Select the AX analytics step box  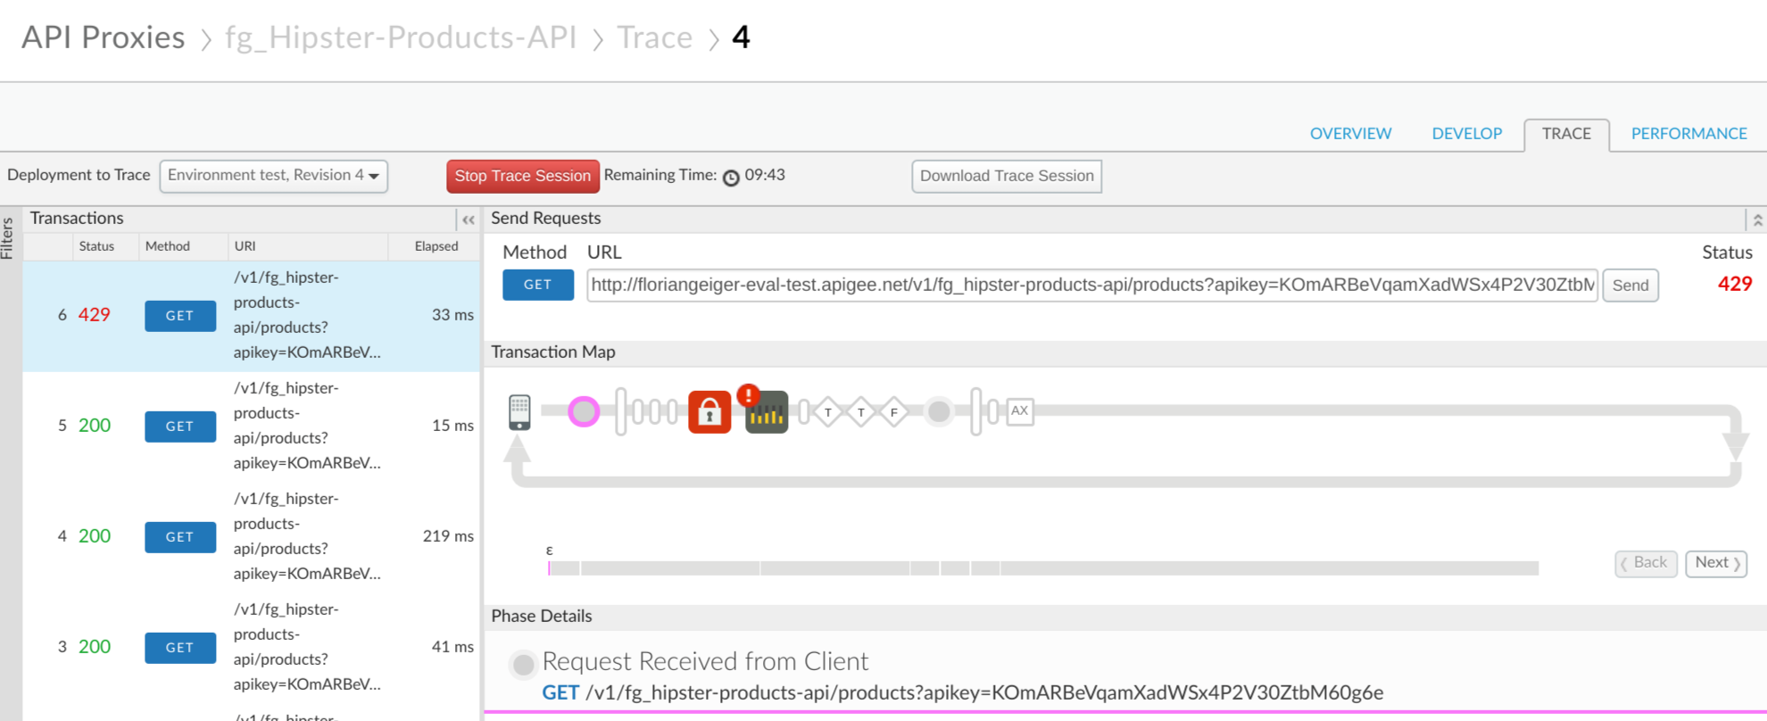[x=1020, y=411]
